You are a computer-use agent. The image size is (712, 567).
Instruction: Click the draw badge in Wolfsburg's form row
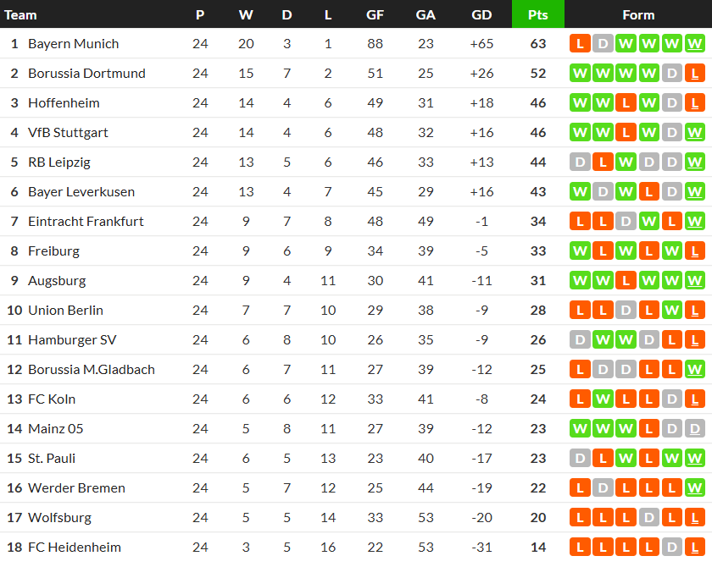[x=649, y=517]
